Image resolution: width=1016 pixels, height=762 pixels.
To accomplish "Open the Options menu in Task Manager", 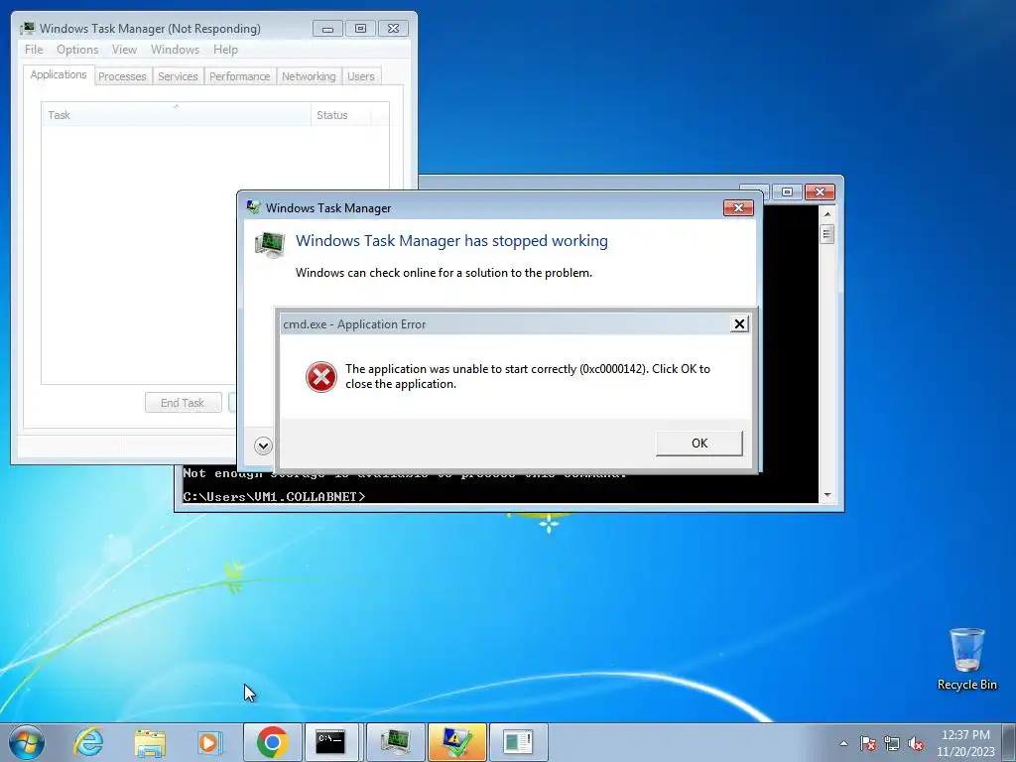I will [x=77, y=50].
